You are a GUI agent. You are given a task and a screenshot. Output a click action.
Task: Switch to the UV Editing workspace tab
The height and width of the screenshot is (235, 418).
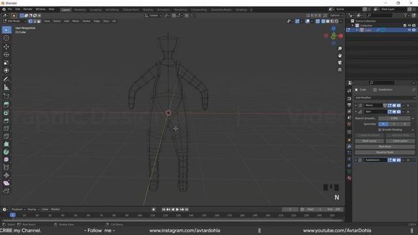click(x=112, y=10)
